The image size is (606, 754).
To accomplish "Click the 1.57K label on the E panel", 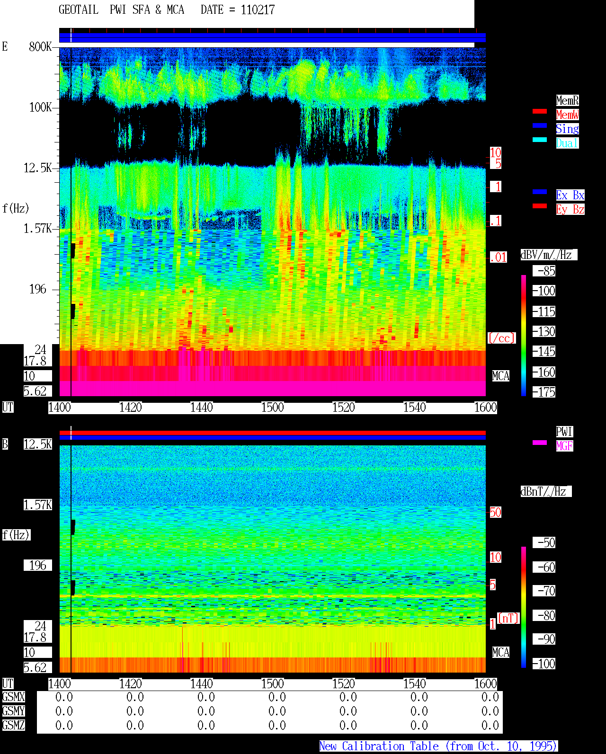I will pyautogui.click(x=38, y=229).
